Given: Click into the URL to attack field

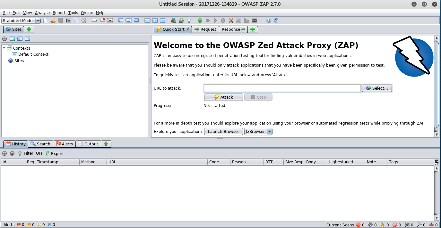Looking at the screenshot, I should pos(282,88).
